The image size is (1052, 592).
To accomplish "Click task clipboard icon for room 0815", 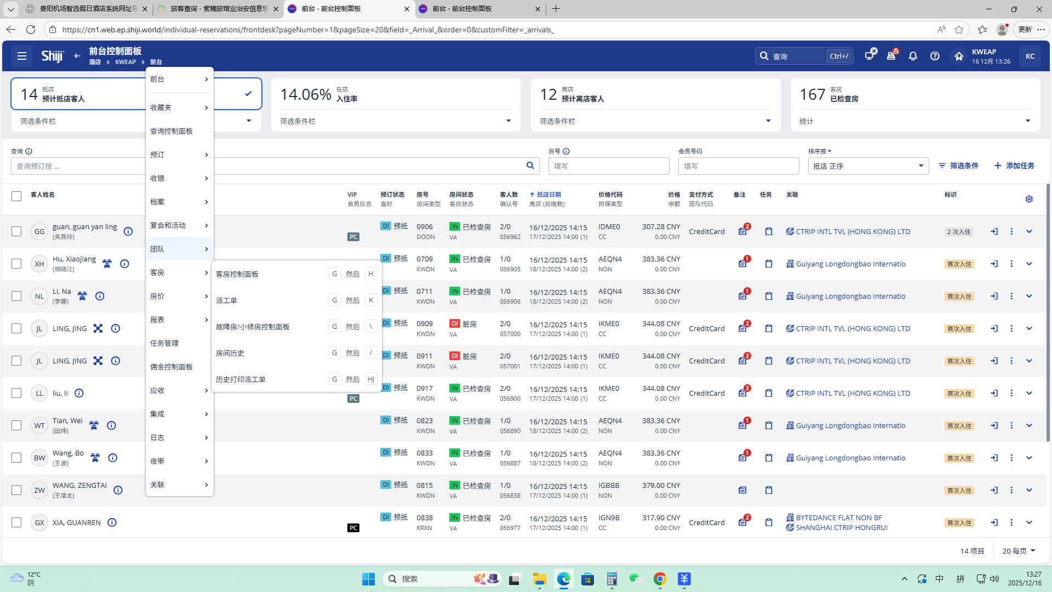I will [769, 490].
